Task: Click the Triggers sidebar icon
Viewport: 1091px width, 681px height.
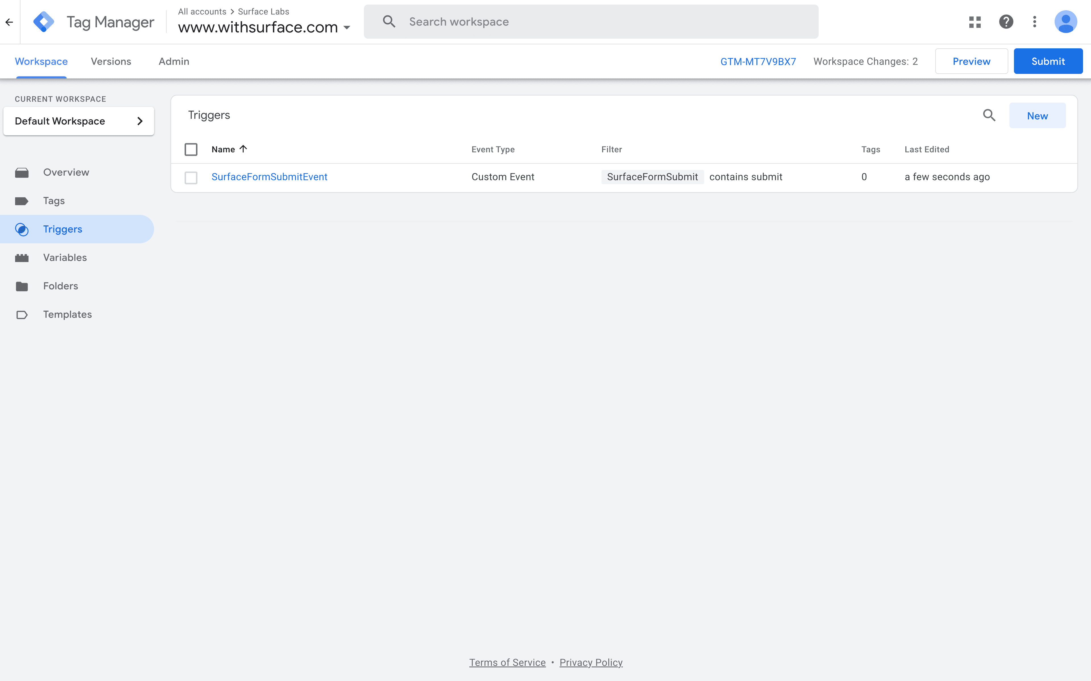Action: 22,229
